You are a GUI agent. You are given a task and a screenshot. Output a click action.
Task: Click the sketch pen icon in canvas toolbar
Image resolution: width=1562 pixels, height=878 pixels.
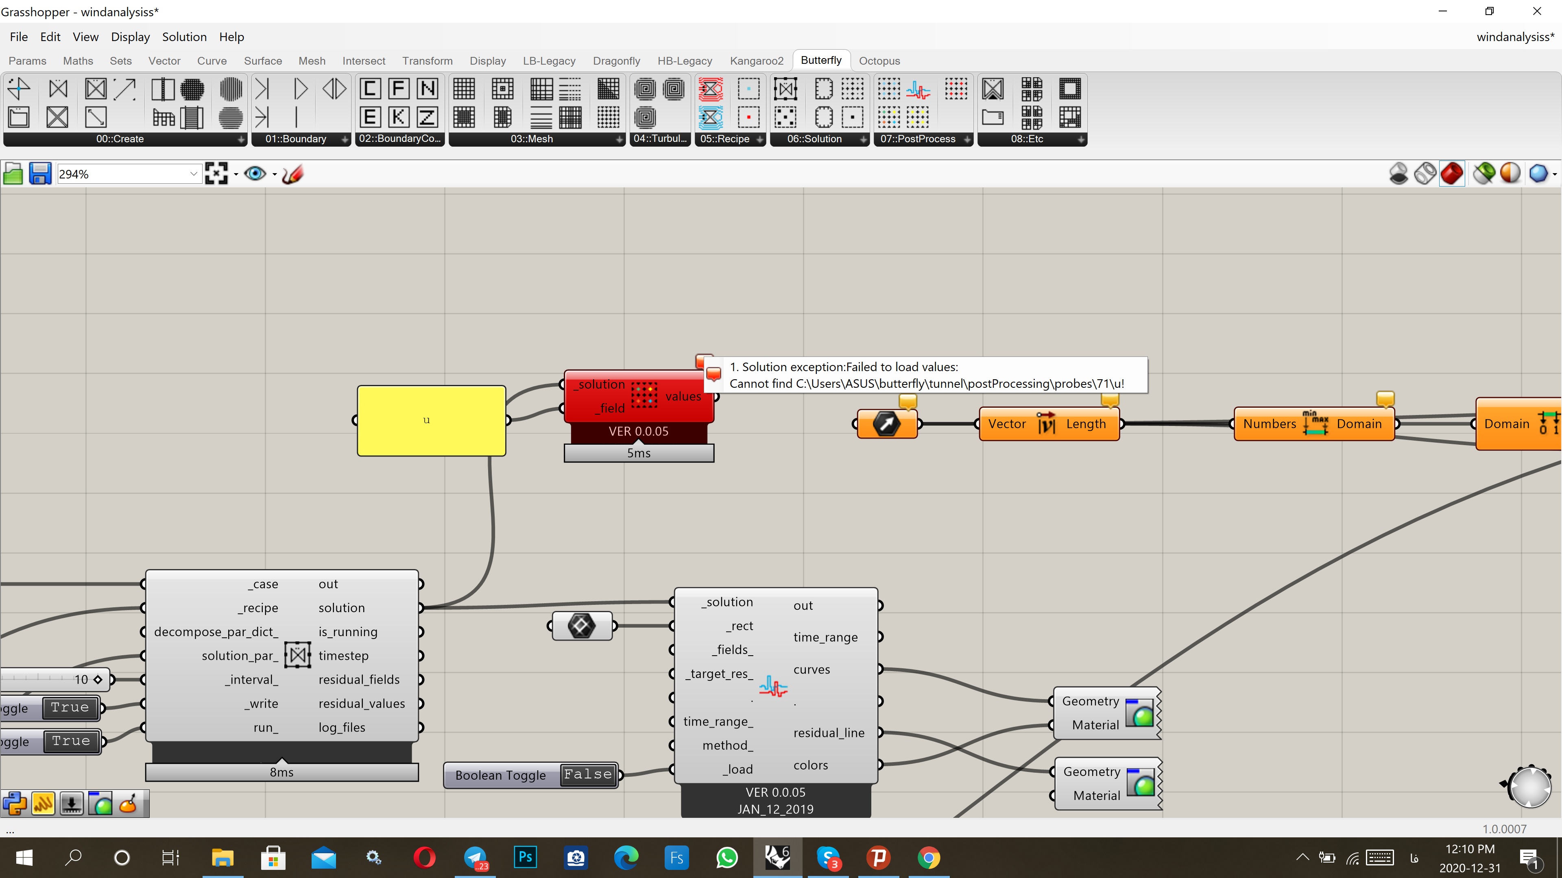[293, 174]
